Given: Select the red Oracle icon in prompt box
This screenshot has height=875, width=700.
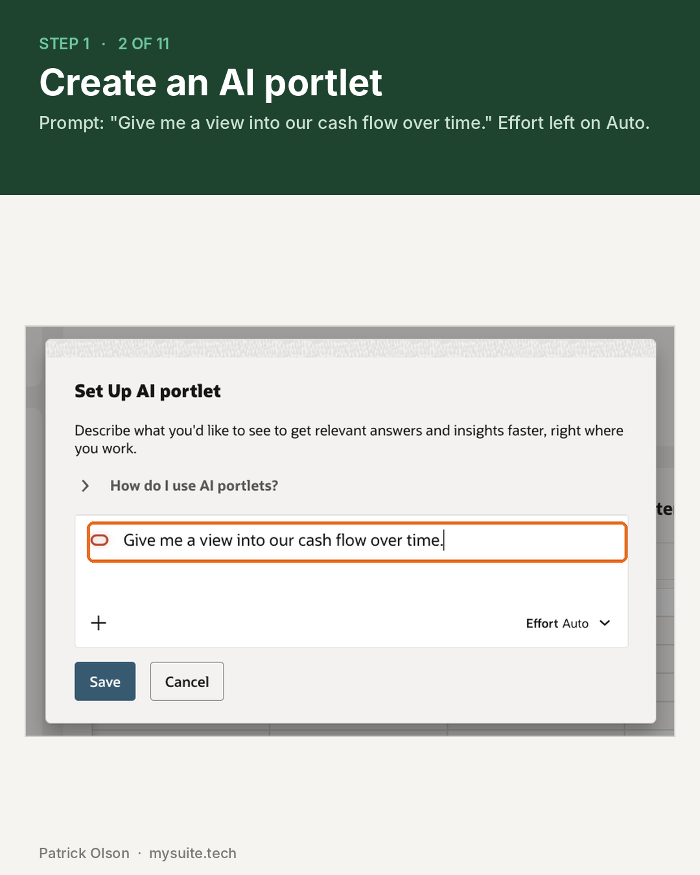Looking at the screenshot, I should click(x=99, y=540).
